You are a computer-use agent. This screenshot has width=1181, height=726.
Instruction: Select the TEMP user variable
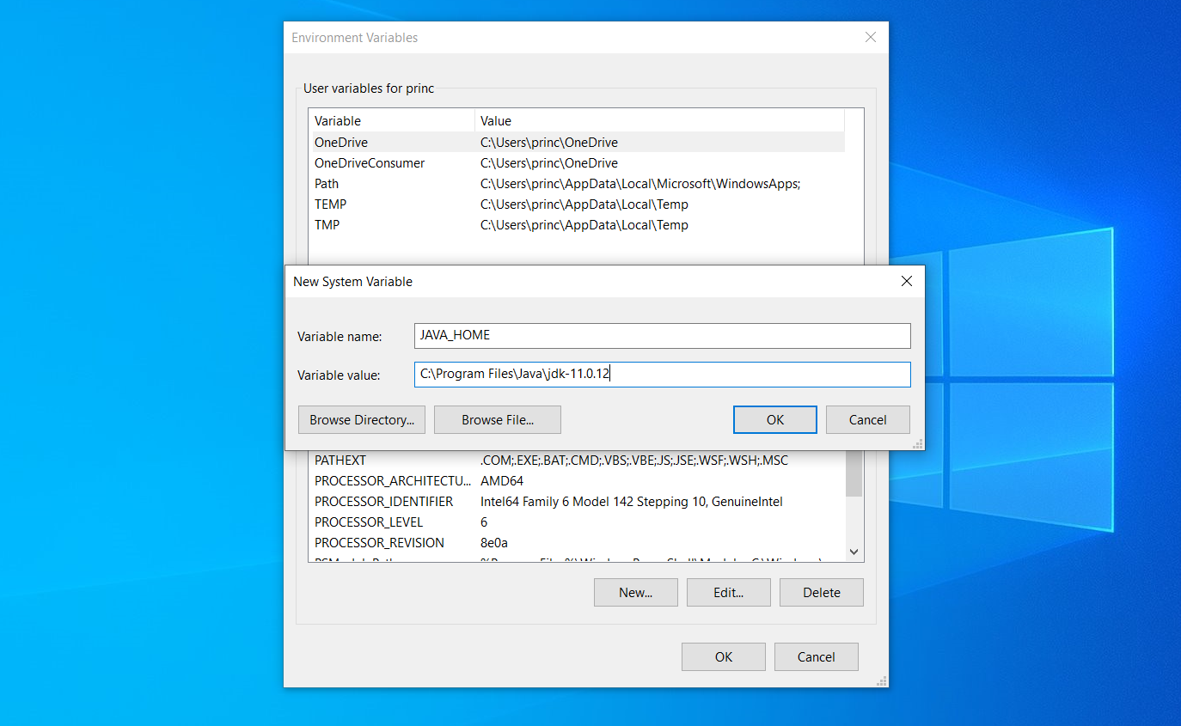pos(577,204)
